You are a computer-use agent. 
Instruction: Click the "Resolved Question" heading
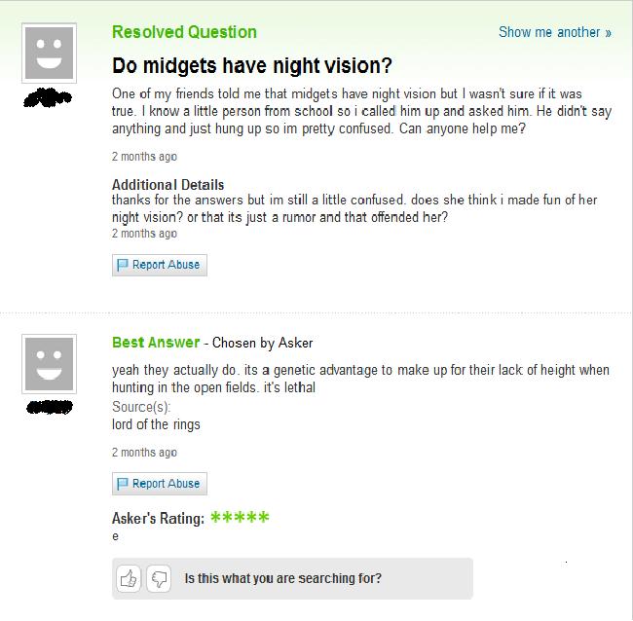pos(184,32)
